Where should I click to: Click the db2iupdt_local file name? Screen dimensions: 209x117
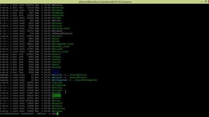tap(61, 46)
